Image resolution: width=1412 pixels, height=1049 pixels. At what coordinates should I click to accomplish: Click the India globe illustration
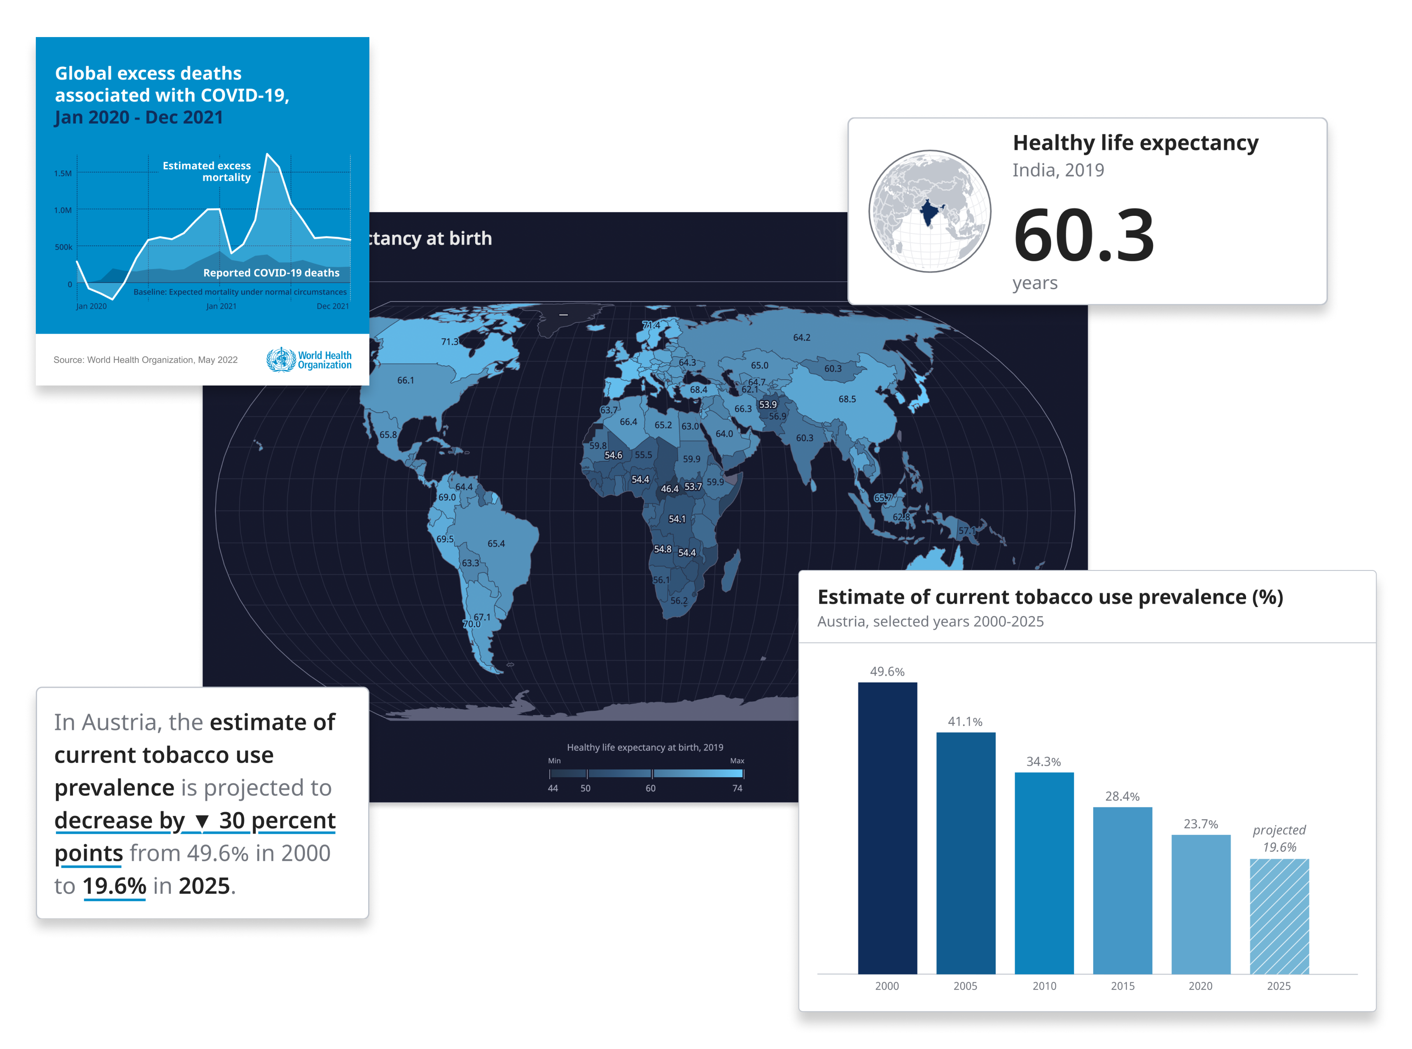(929, 211)
